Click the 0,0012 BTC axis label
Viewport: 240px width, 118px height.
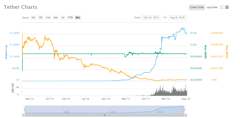[217, 68]
